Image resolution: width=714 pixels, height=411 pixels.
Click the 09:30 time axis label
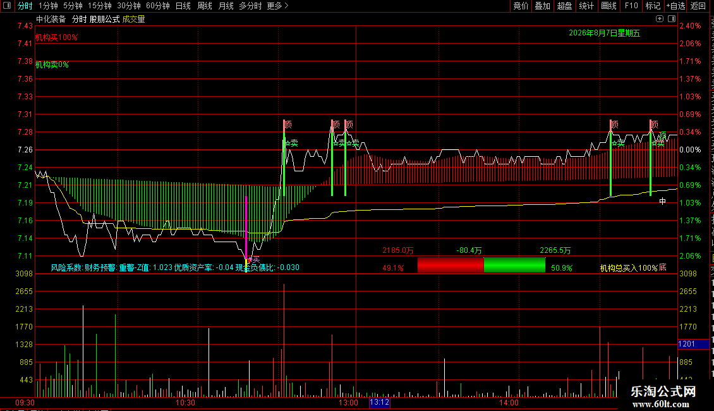click(25, 402)
